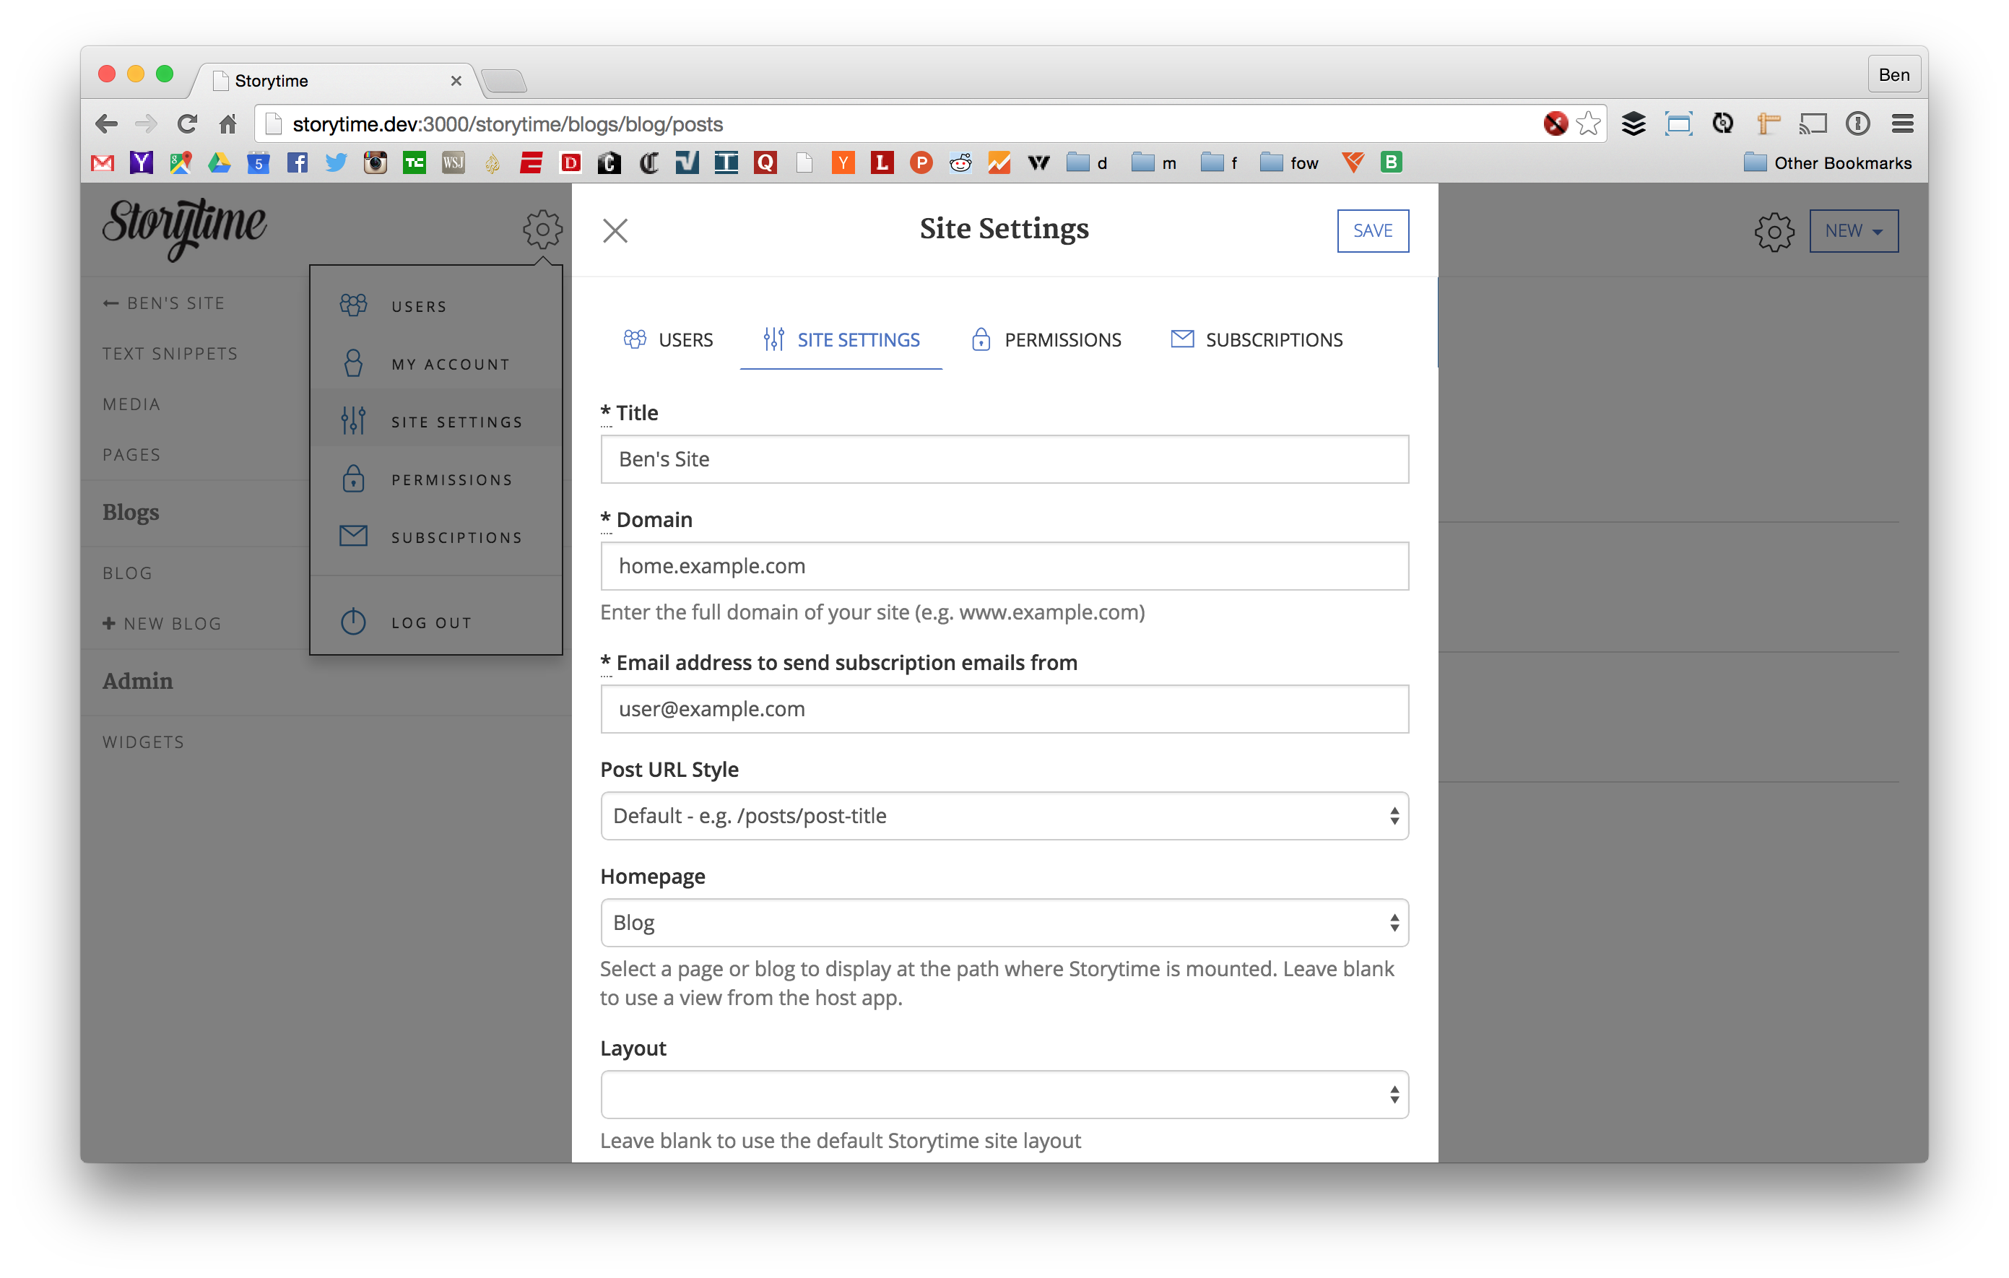Click the power icon to log out
This screenshot has height=1278, width=2009.
click(353, 622)
